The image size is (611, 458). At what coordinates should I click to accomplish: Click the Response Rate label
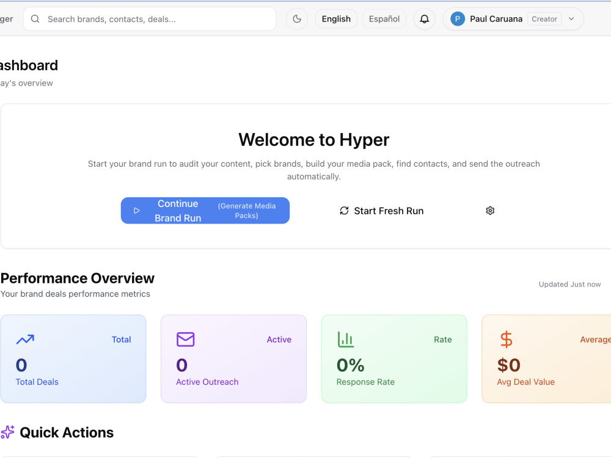click(365, 382)
